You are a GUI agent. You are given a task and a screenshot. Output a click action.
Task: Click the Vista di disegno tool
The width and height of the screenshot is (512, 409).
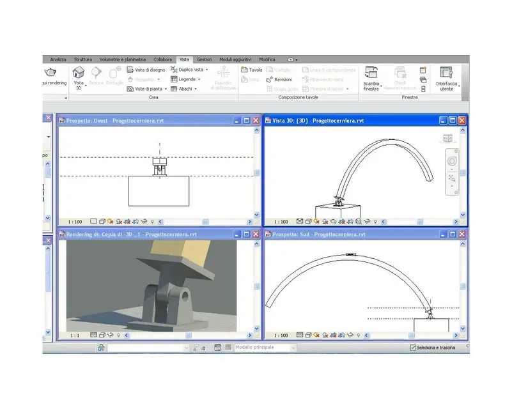click(146, 70)
